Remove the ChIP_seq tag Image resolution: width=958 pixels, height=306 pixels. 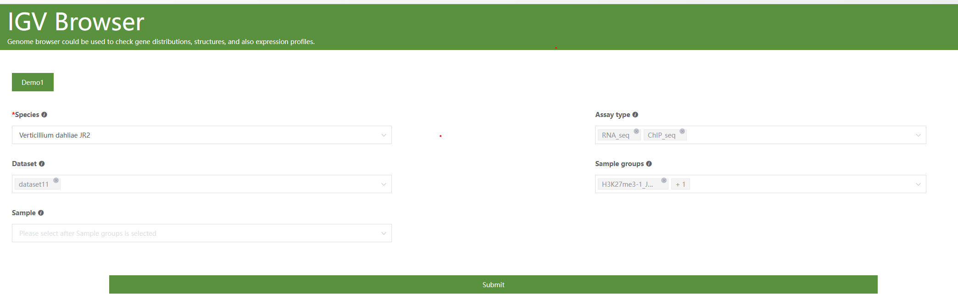click(682, 131)
